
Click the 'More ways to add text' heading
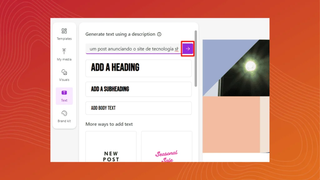pyautogui.click(x=109, y=124)
